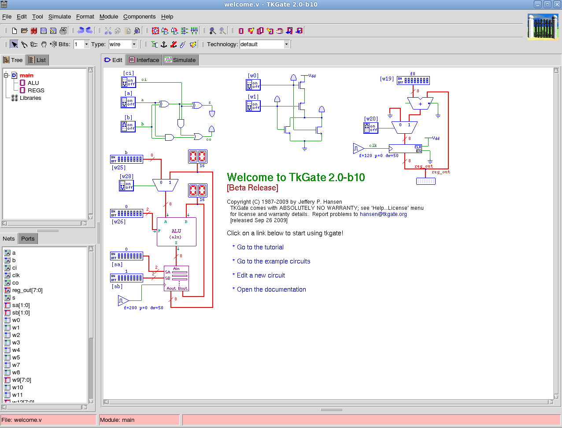This screenshot has width=562, height=428.
Task: Click the Save file icon
Action: [44, 31]
